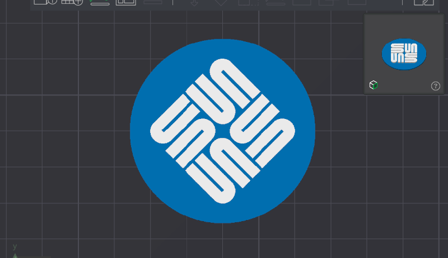
Task: Click the dimmed horizontal bar toolbar icon
Action: pyautogui.click(x=153, y=2)
